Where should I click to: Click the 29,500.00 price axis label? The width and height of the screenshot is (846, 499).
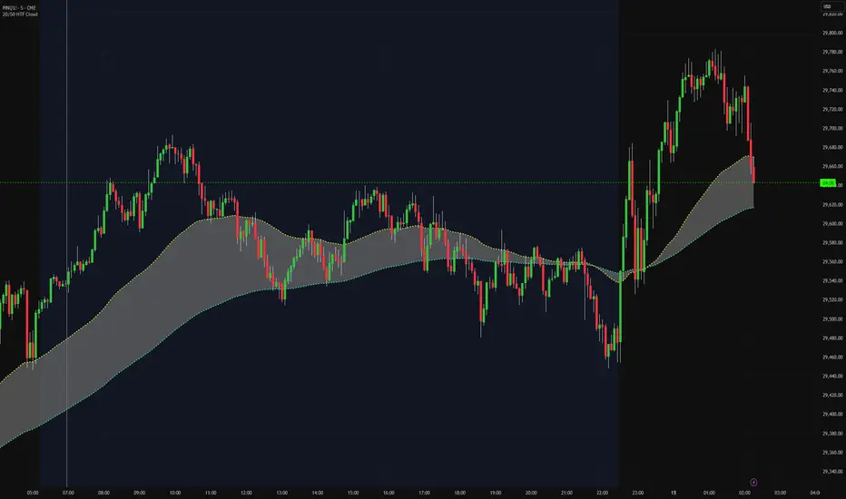click(832, 318)
